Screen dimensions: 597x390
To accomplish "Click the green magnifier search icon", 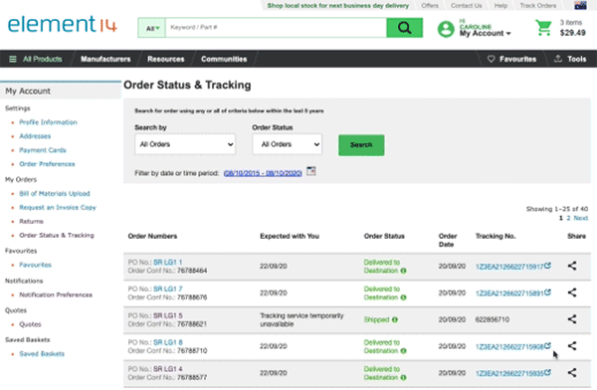I will point(404,28).
